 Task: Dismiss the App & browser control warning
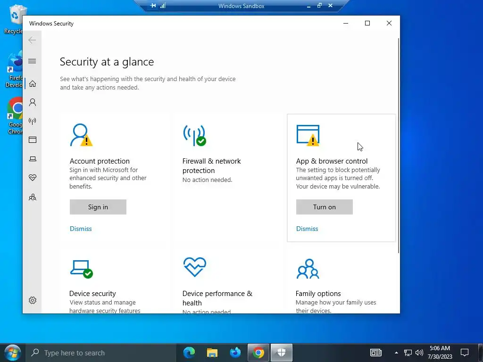[x=307, y=229]
